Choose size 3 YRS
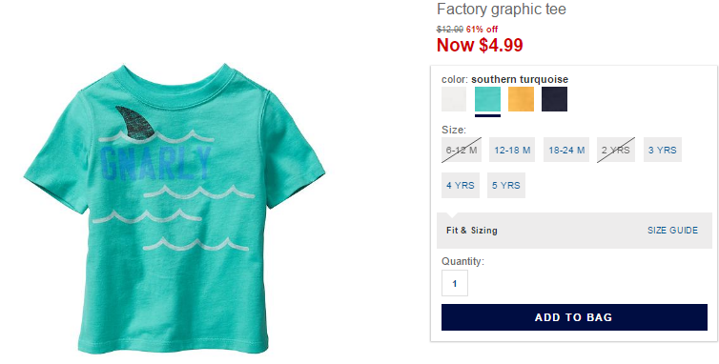 pyautogui.click(x=662, y=150)
